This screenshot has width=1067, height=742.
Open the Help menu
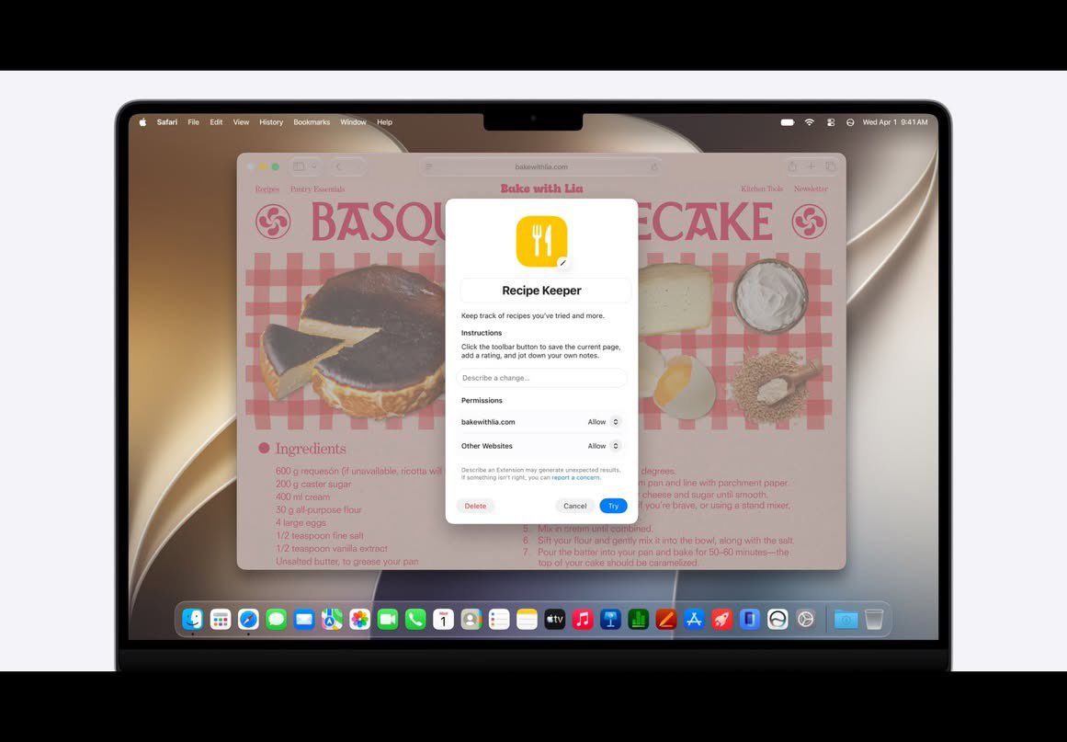[x=384, y=122]
